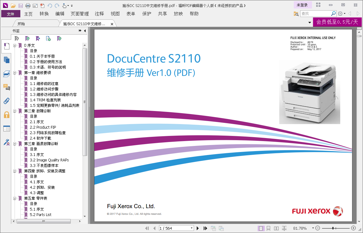Open the 文件 menu

pos(11,14)
